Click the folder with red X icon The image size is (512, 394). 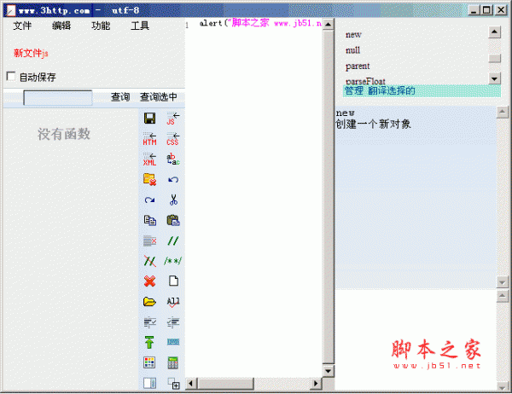[149, 179]
